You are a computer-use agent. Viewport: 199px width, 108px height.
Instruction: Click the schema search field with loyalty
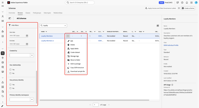point(53,26)
